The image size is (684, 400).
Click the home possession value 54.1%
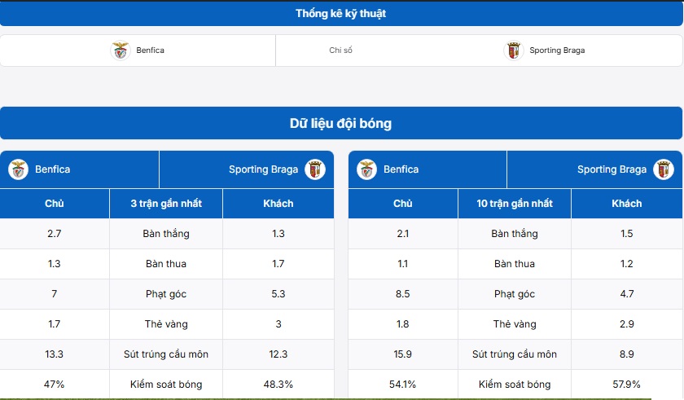point(402,385)
